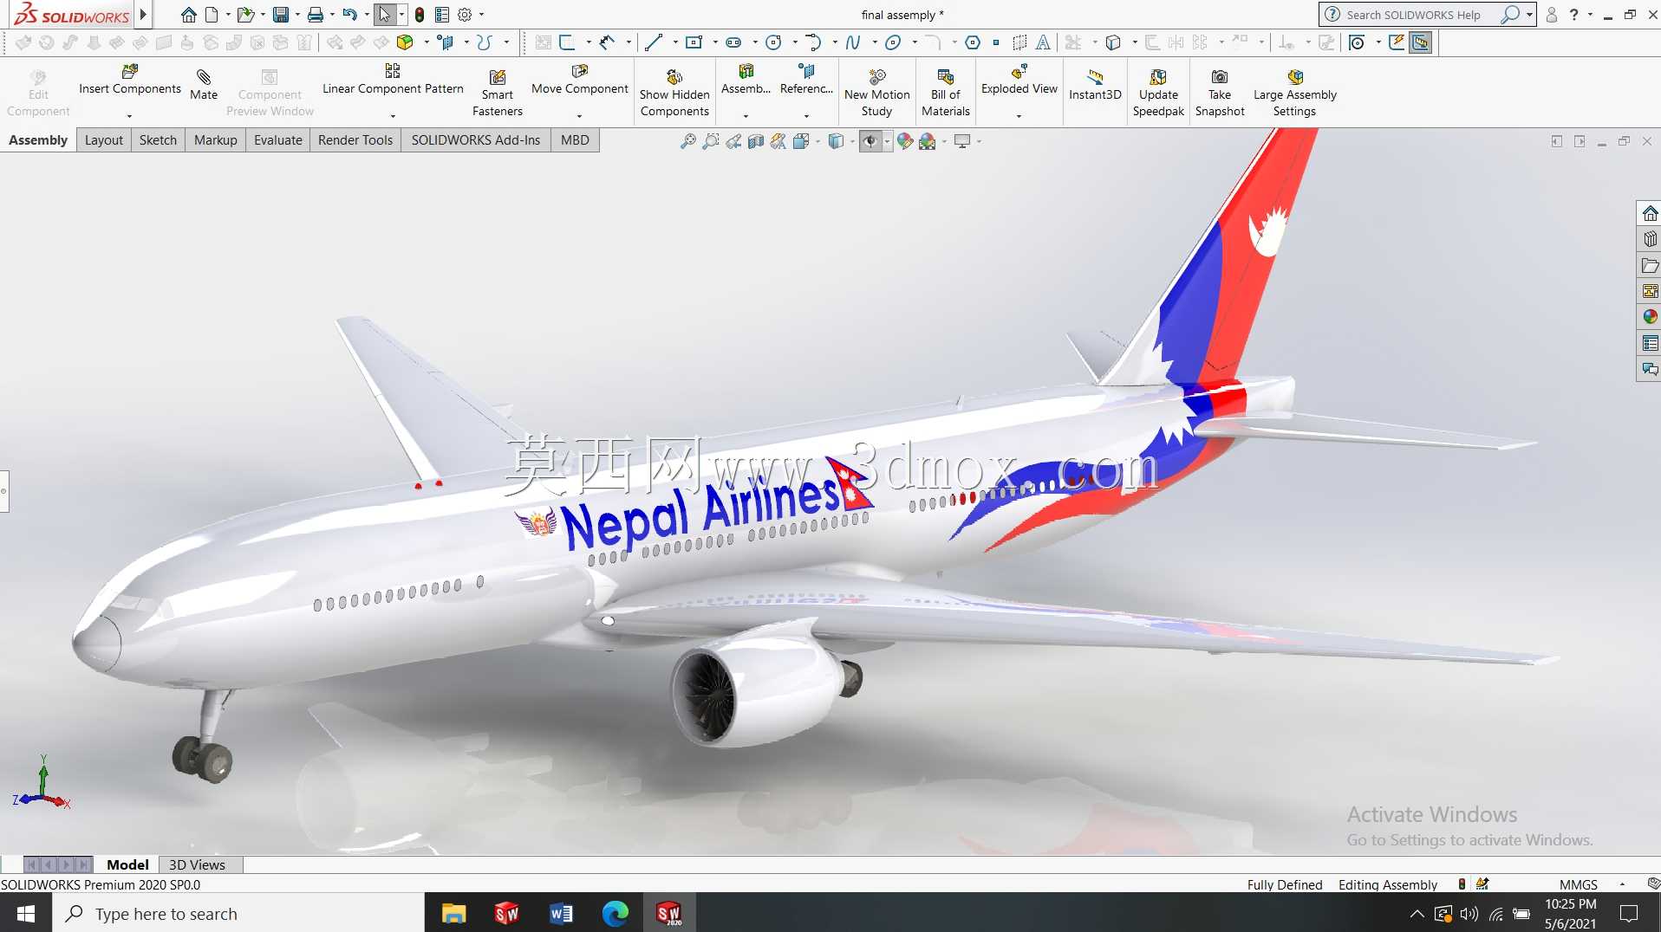Click New Motion Study button
The height and width of the screenshot is (932, 1661).
click(x=876, y=92)
